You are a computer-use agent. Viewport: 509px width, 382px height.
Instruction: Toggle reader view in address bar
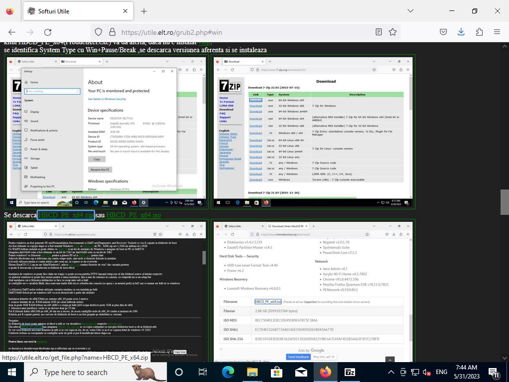point(379,32)
